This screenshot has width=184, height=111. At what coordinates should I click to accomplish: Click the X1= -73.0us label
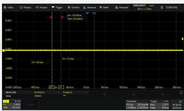(68, 59)
